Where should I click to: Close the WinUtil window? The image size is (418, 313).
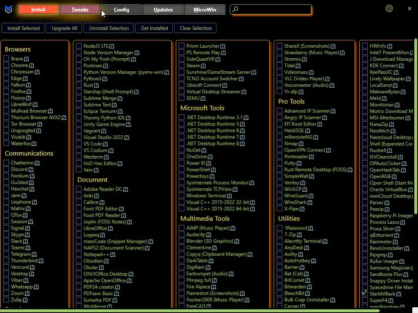(409, 9)
